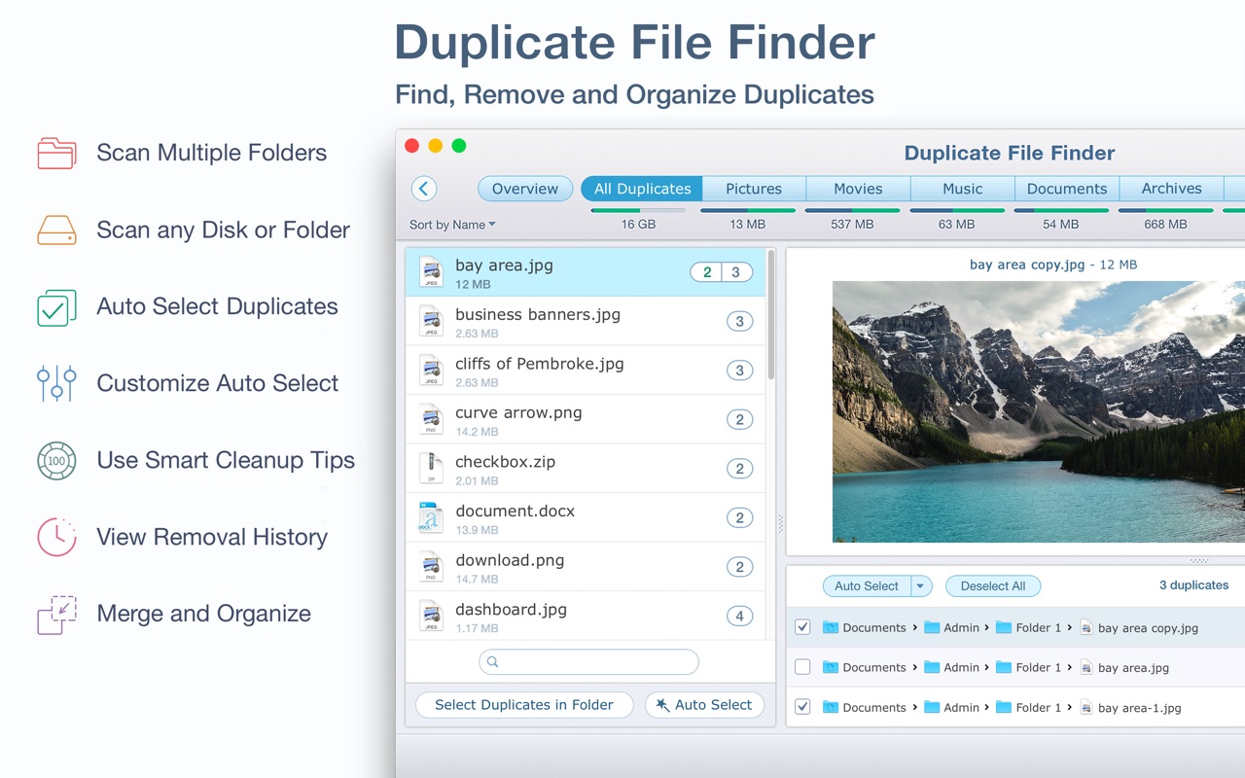Click the file list search field
Image resolution: width=1245 pixels, height=778 pixels.
click(588, 662)
